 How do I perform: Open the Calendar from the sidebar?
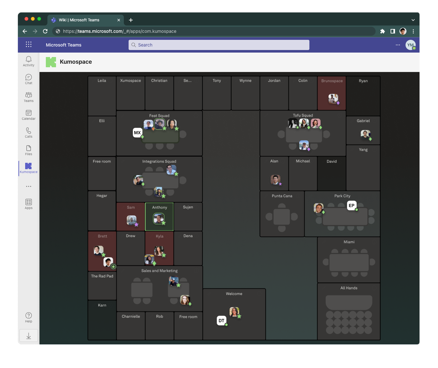tap(28, 115)
